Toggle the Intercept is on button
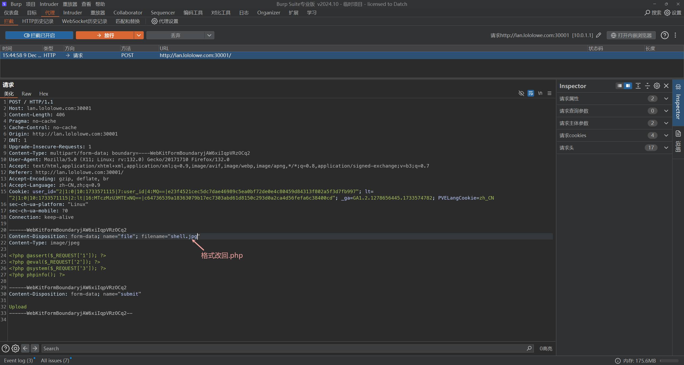This screenshot has width=684, height=365. point(39,35)
